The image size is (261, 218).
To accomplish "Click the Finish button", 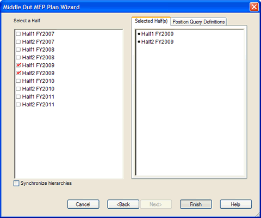I will 196,204.
